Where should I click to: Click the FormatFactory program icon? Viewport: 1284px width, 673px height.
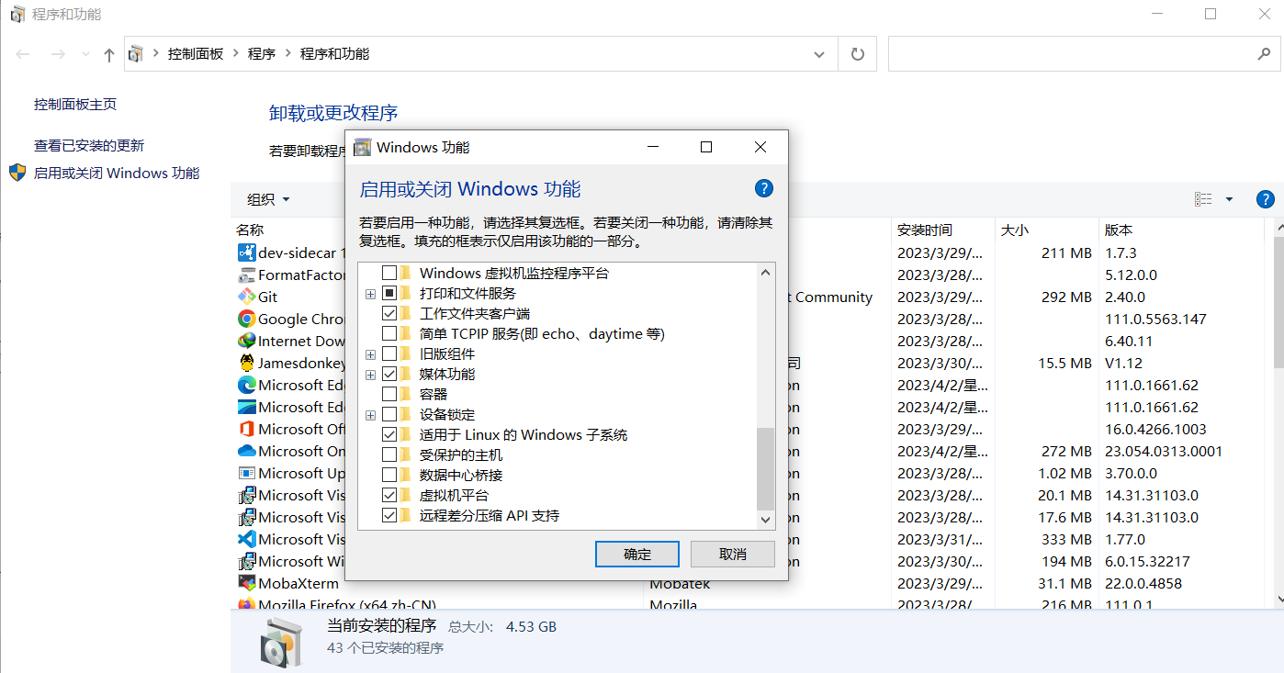tap(246, 275)
